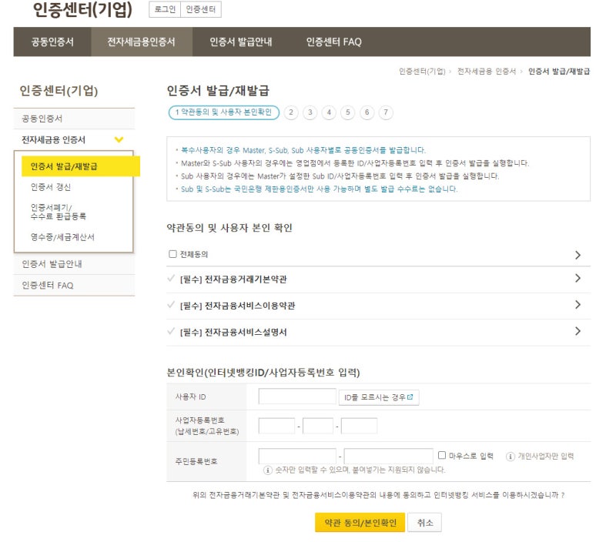
Task: Click the external link icon in ID를 모르시는 경우
Action: click(x=410, y=396)
